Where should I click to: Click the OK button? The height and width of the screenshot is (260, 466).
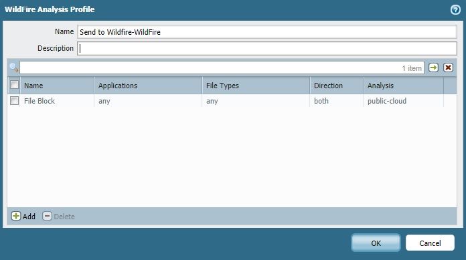click(x=376, y=243)
